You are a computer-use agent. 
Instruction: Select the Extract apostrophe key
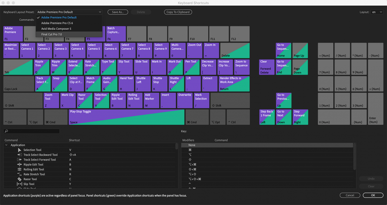coord(209,84)
